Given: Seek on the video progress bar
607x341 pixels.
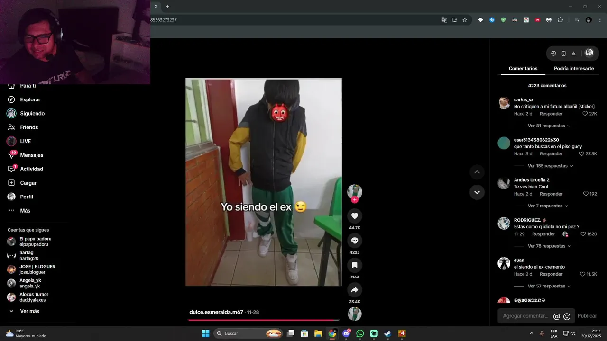Looking at the screenshot, I should pos(264,320).
